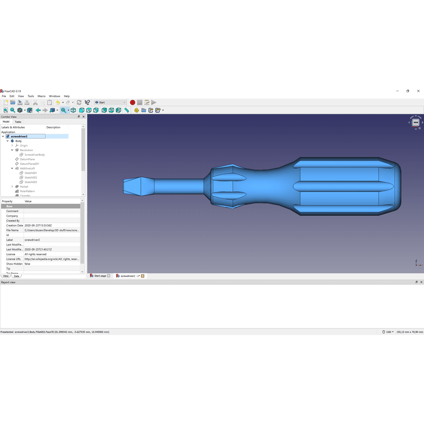Open the Redo history dropdown arrow
This screenshot has width=424, height=424.
(x=73, y=103)
